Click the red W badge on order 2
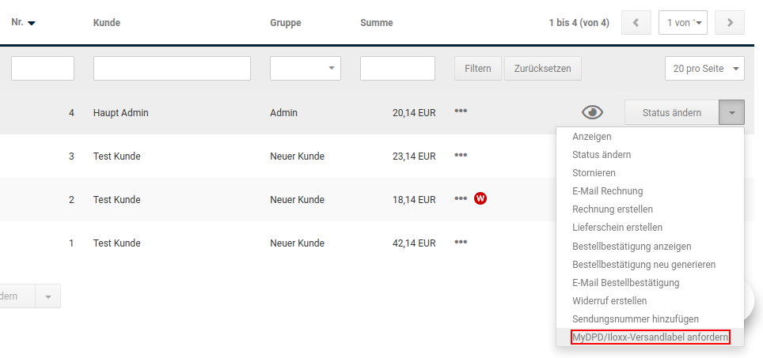Screen dimensions: 763x358 (x=480, y=198)
